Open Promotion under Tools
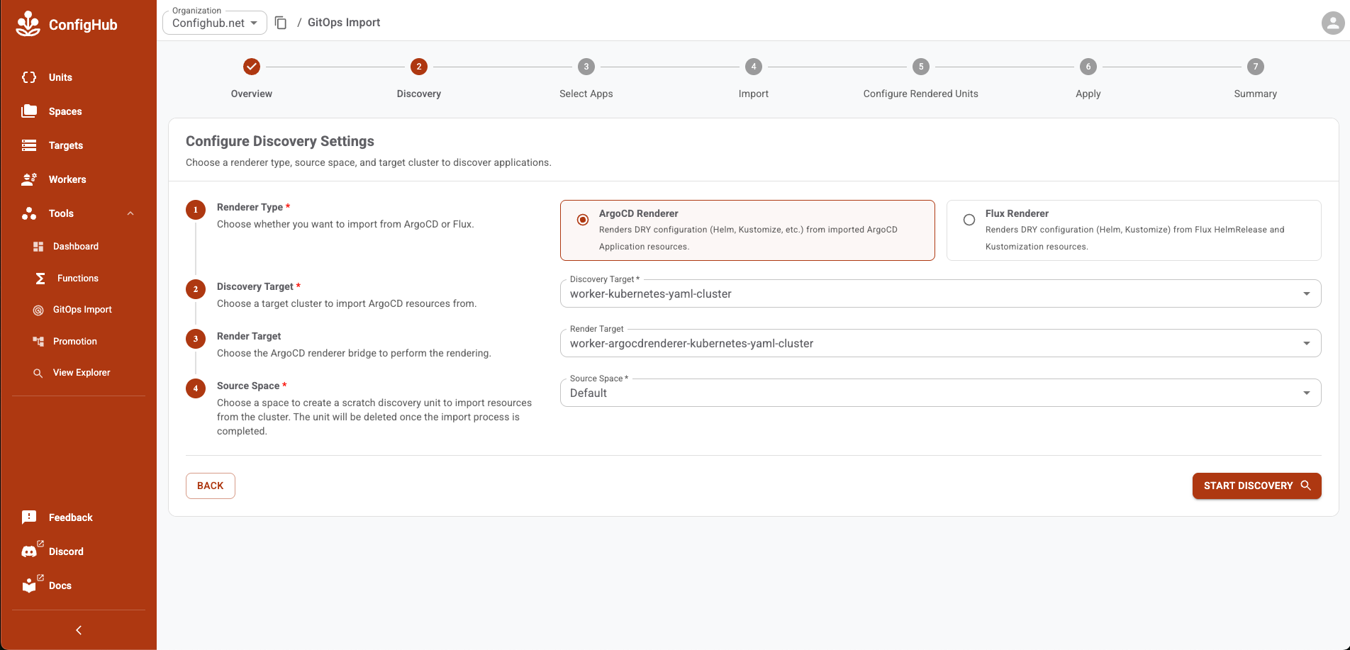 75,342
